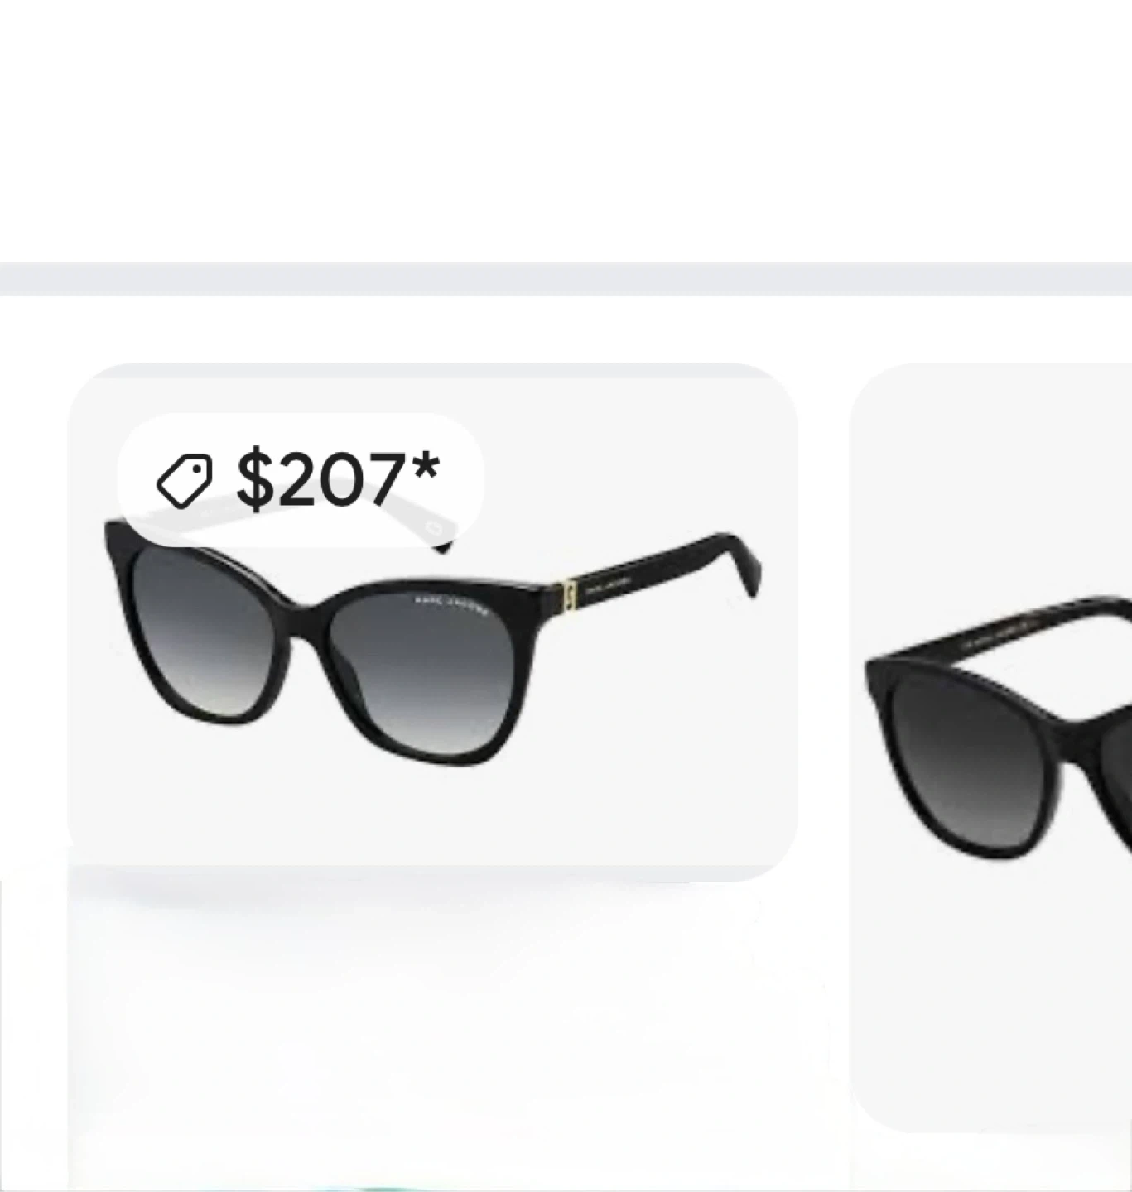
Task: Click the gray horizontal divider bar
Action: click(x=566, y=279)
